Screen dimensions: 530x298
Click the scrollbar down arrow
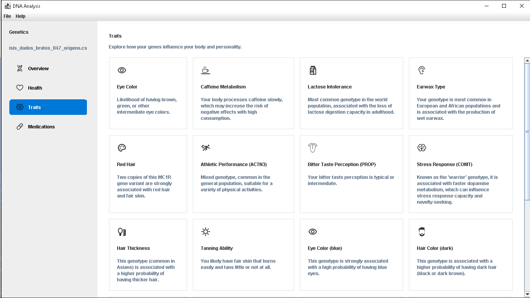tap(527, 293)
